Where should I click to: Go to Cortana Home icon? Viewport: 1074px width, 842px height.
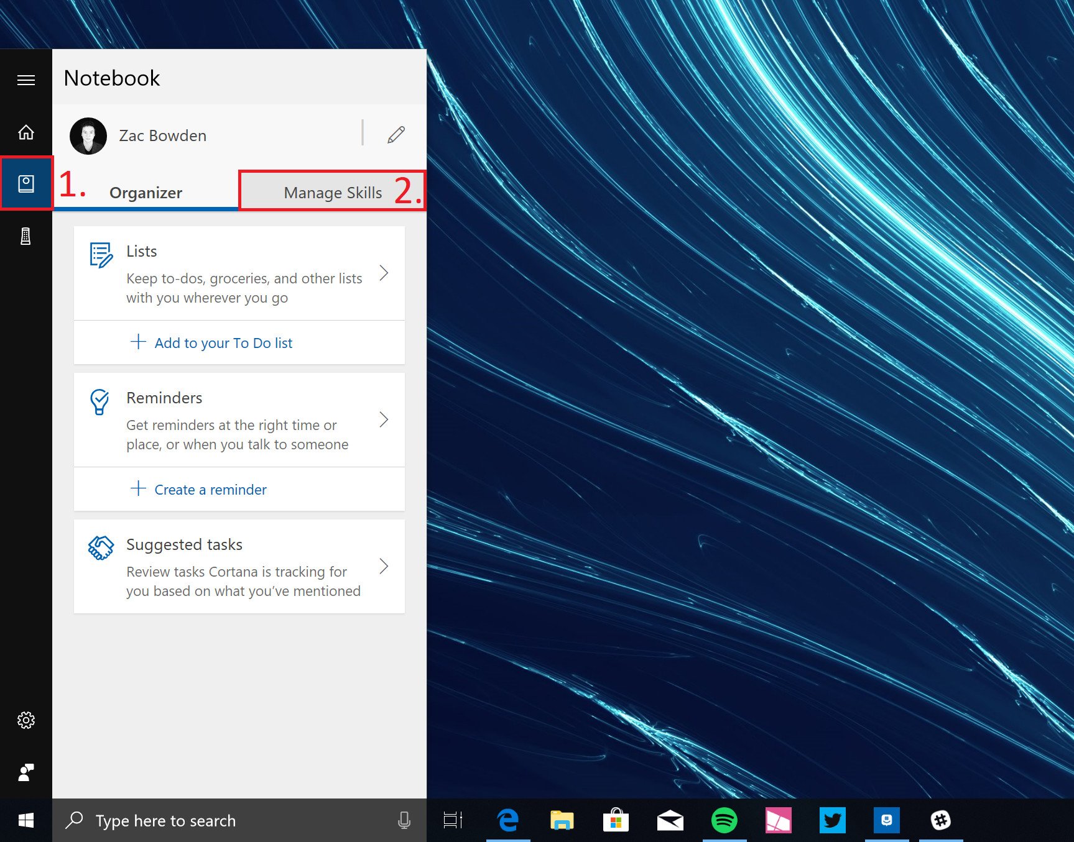(x=26, y=132)
